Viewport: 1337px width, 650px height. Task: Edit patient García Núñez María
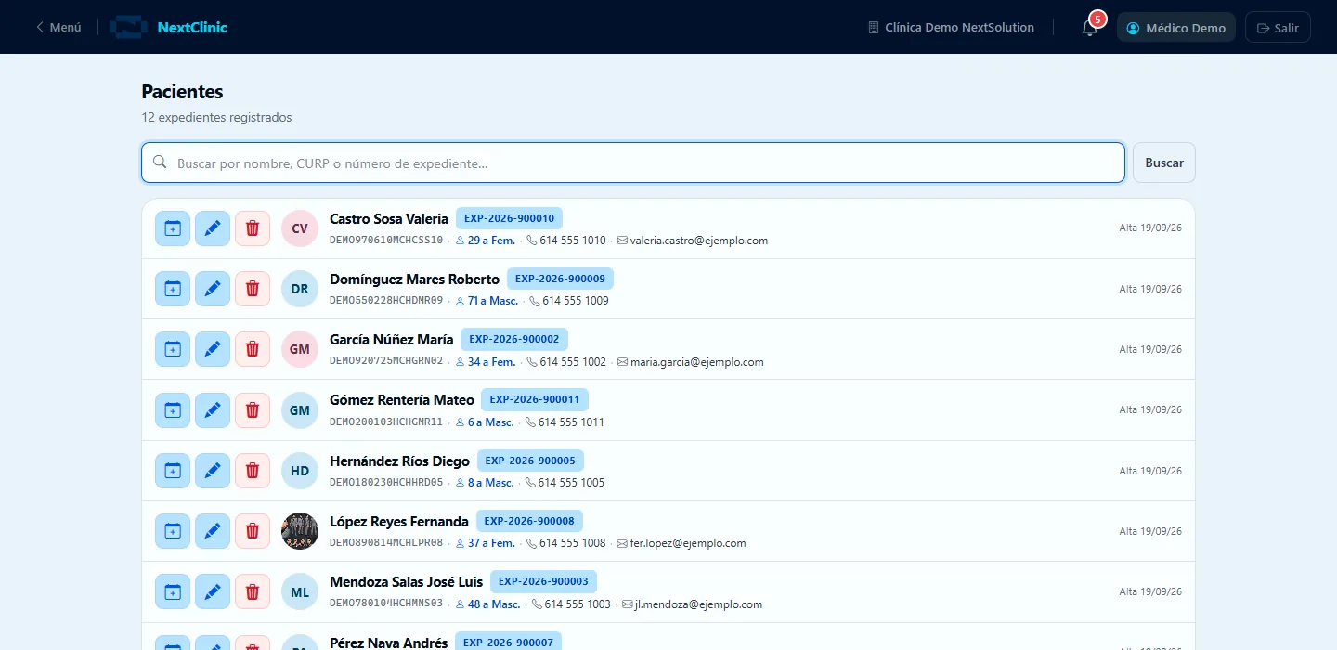tap(213, 349)
